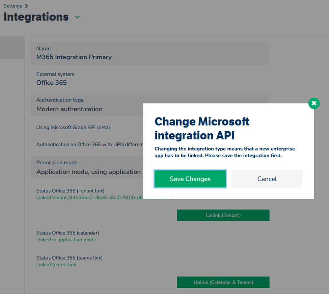Click the Linked in application mode status
Image resolution: width=329 pixels, height=294 pixels.
click(66, 240)
